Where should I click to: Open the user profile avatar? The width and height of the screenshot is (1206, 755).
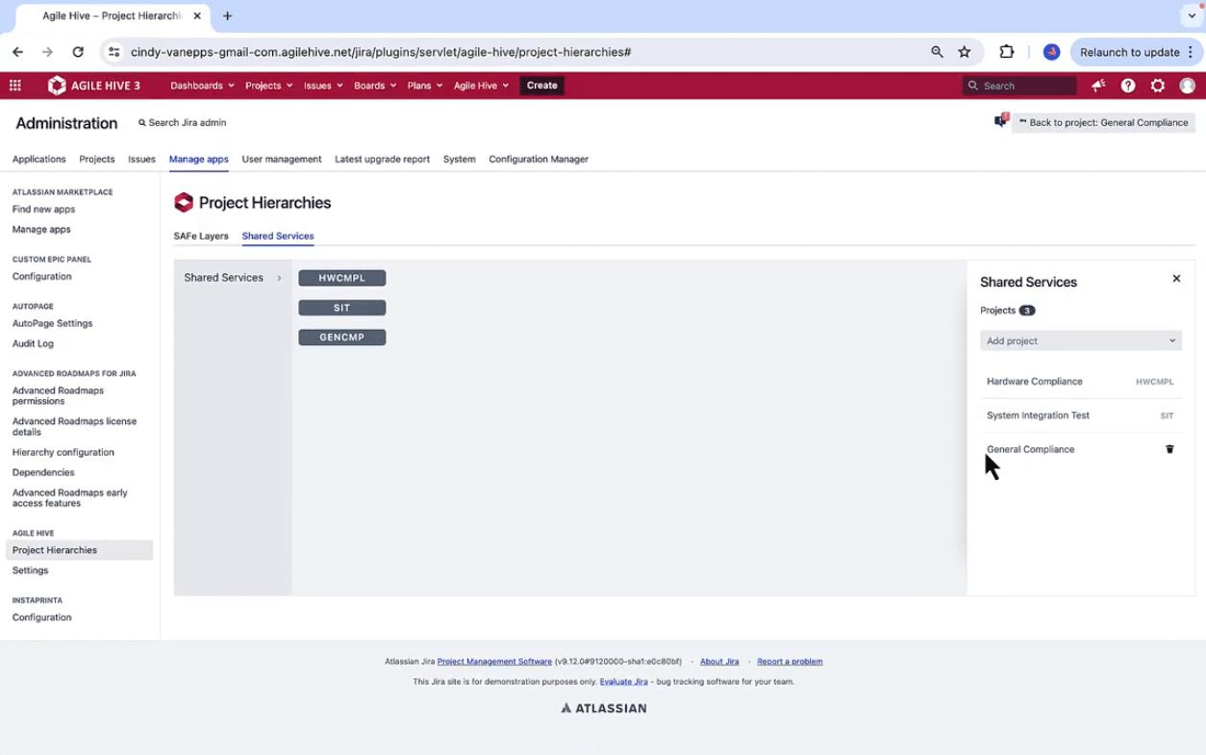[1188, 86]
